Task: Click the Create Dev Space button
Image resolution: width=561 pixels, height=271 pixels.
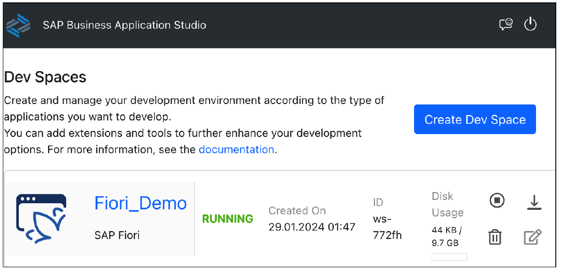Action: click(x=474, y=119)
